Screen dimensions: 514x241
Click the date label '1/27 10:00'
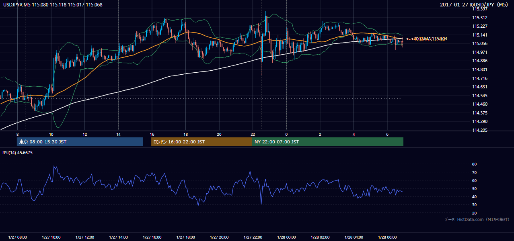tap(51, 237)
